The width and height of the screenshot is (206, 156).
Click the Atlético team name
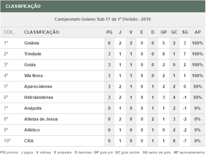click(32, 130)
